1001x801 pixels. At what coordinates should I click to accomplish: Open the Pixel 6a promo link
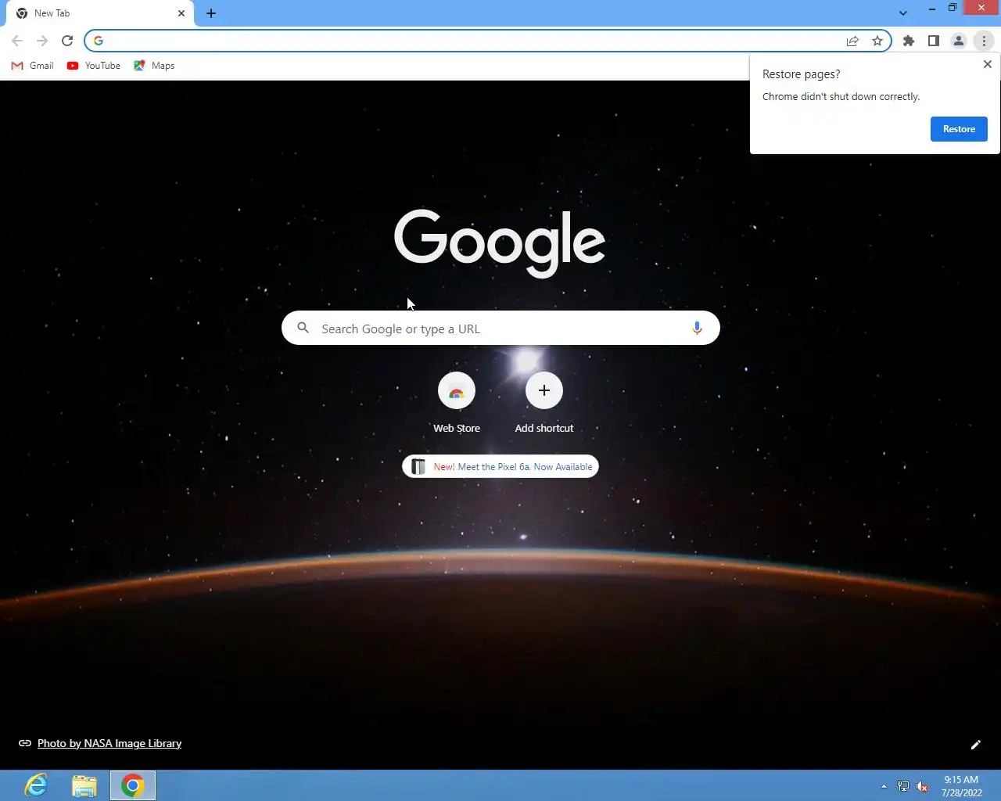pos(500,466)
